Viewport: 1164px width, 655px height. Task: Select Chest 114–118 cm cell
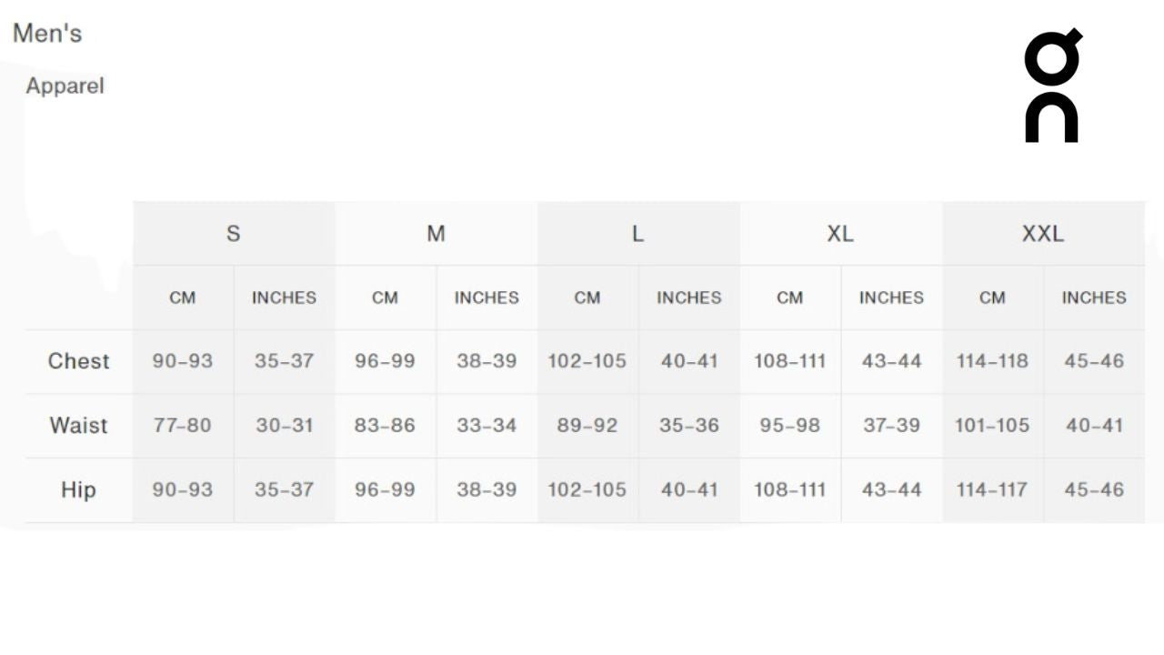pos(992,361)
